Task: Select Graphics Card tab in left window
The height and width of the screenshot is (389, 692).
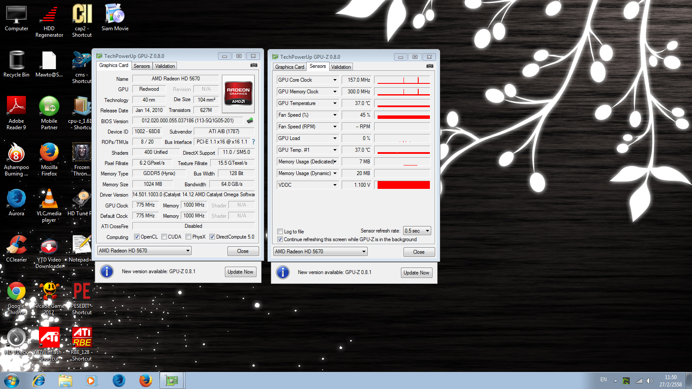Action: click(114, 65)
